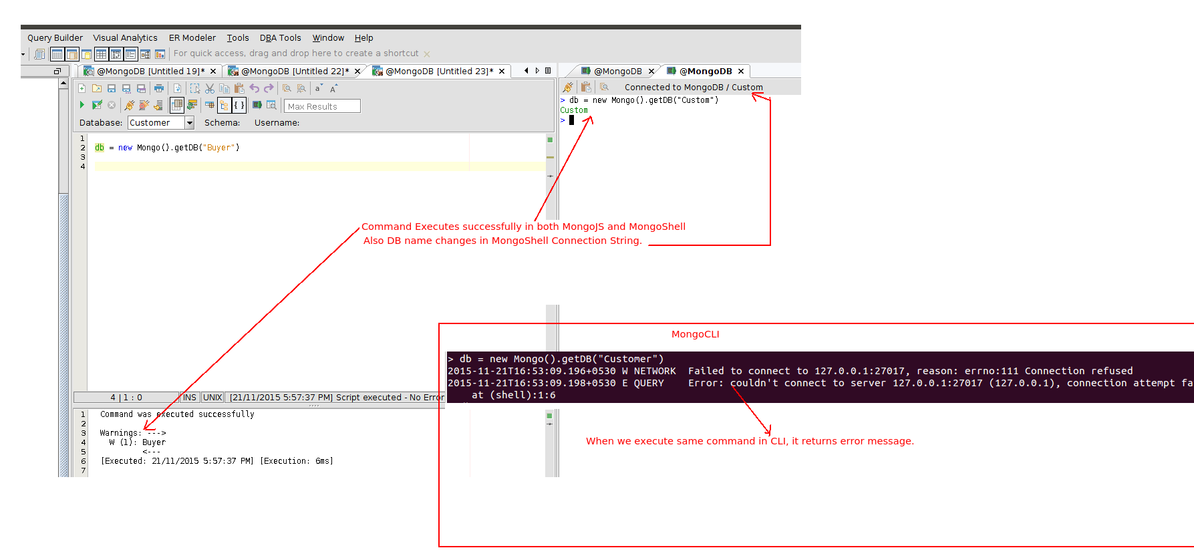Image resolution: width=1194 pixels, height=556 pixels.
Task: Toggle the tree view results button
Action: [224, 105]
